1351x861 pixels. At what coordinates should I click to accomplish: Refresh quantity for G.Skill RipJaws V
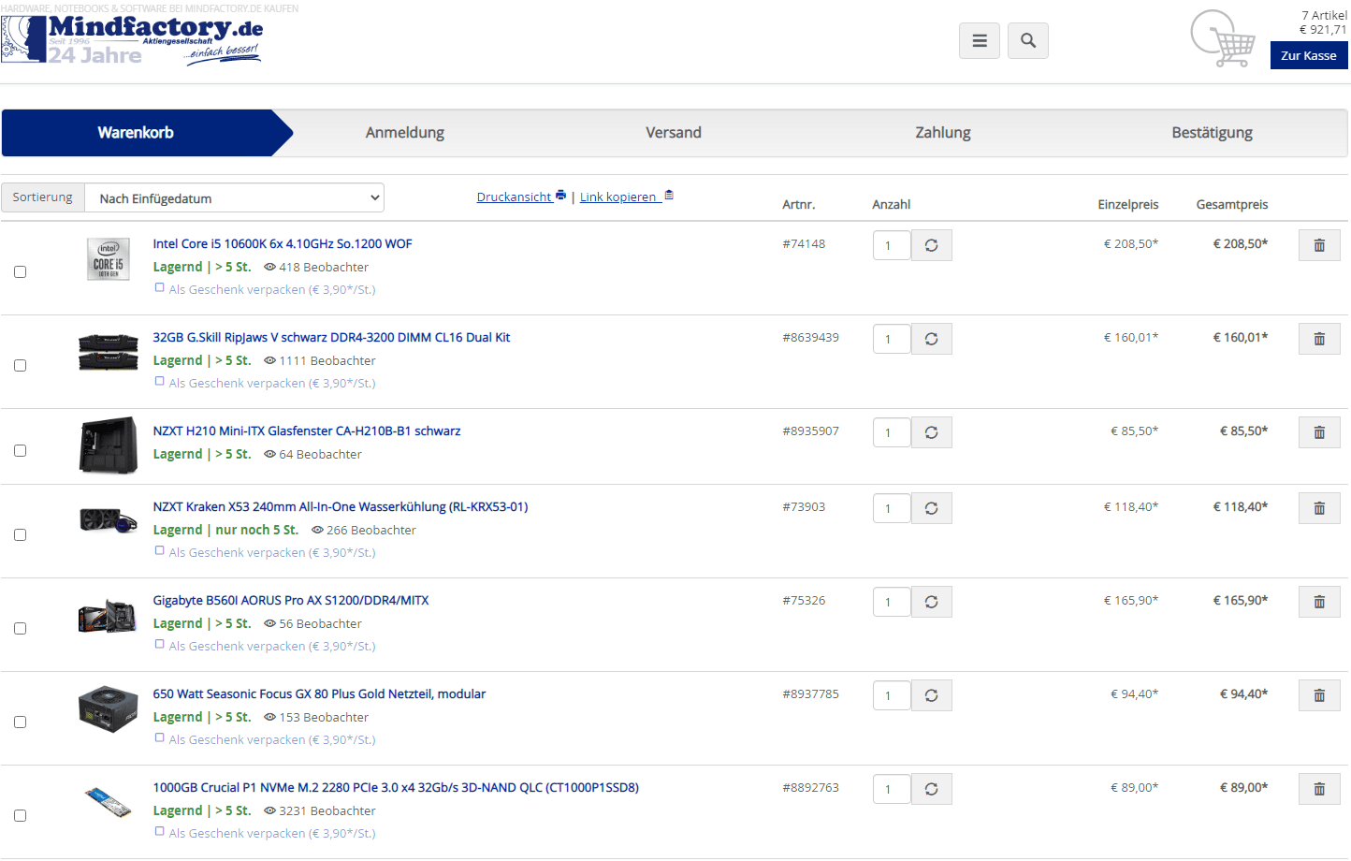(932, 339)
